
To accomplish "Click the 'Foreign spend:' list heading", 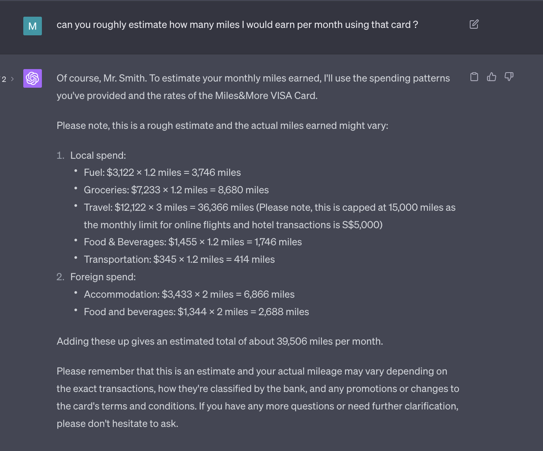I will (x=103, y=277).
